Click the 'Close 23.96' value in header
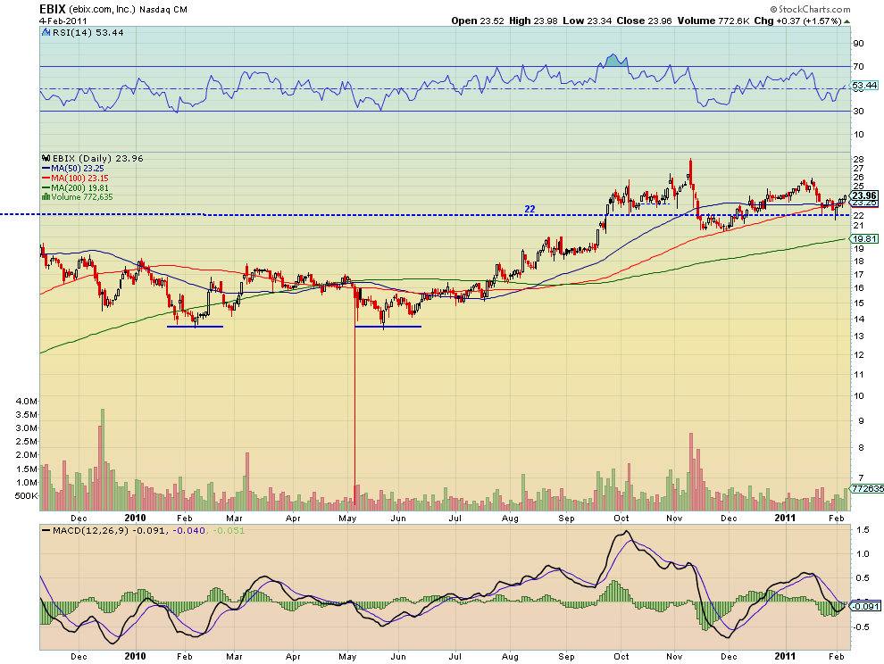Viewport: 884px width, 664px height. 644,21
